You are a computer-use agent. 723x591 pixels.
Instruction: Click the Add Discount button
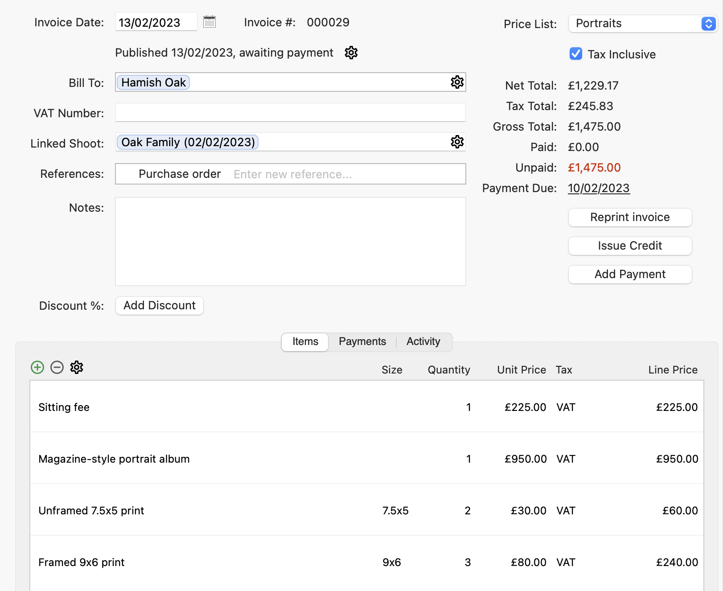click(x=159, y=305)
